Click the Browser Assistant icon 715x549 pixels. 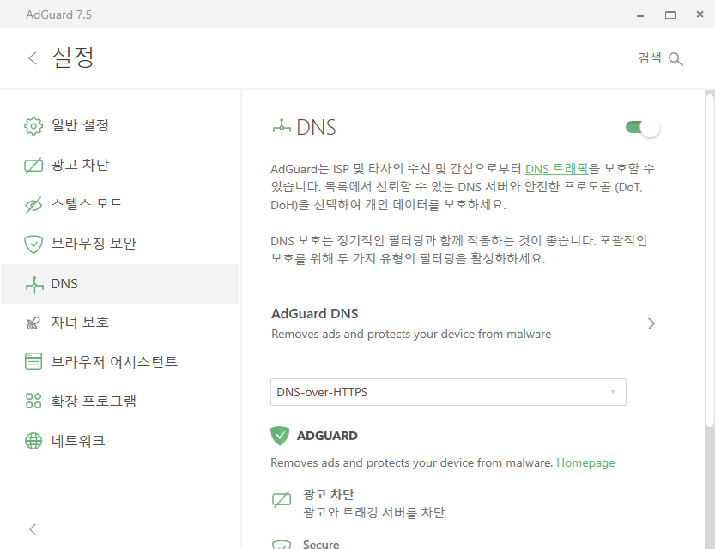click(x=33, y=362)
